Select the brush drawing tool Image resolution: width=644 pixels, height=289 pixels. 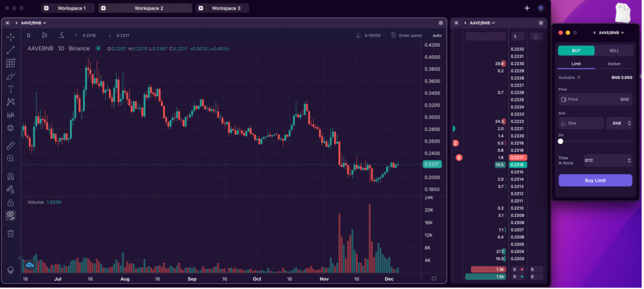click(x=11, y=76)
